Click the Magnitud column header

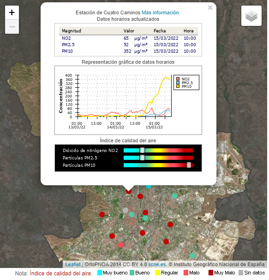point(72,30)
